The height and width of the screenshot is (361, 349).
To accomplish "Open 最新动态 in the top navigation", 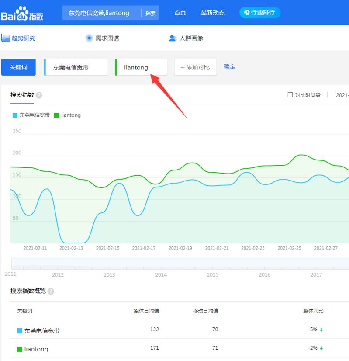I will click(x=213, y=13).
